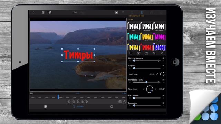The image size is (221, 124).
Task: Click the Угол тени angle dial
Action: [150, 89]
